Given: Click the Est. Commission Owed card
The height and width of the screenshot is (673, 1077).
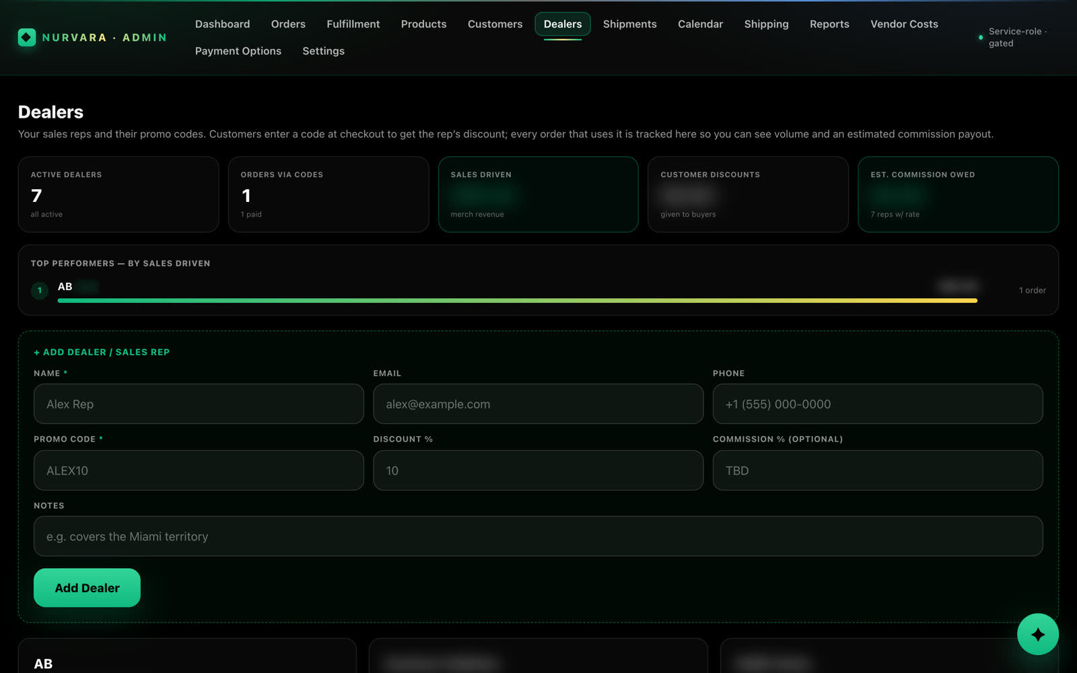Looking at the screenshot, I should (958, 194).
